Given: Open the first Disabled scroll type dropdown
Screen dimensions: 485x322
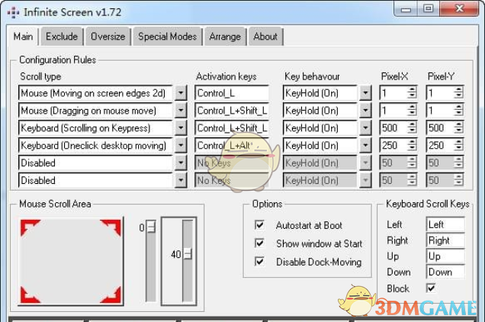Looking at the screenshot, I should click(181, 163).
